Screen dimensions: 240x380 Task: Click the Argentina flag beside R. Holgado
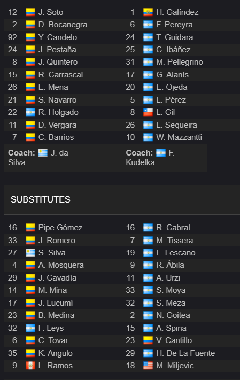tap(30, 112)
